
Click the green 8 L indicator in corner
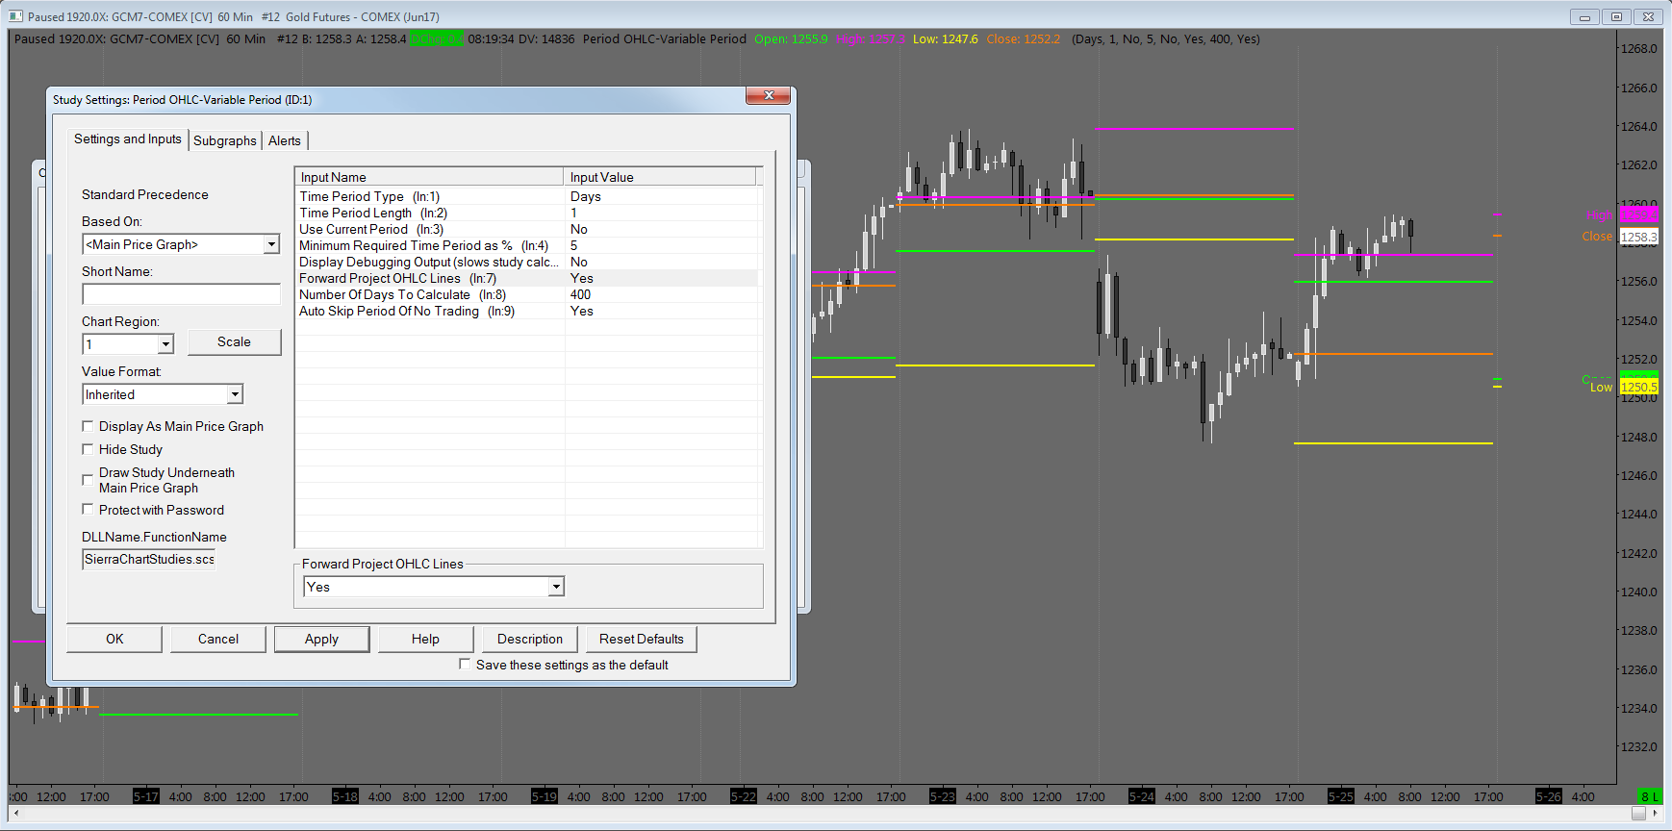click(1650, 796)
